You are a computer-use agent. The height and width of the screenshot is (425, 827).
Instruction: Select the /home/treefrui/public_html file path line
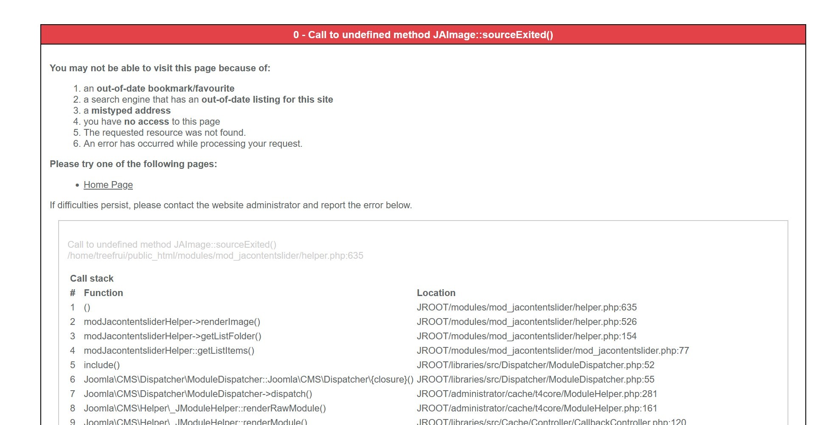tap(215, 256)
